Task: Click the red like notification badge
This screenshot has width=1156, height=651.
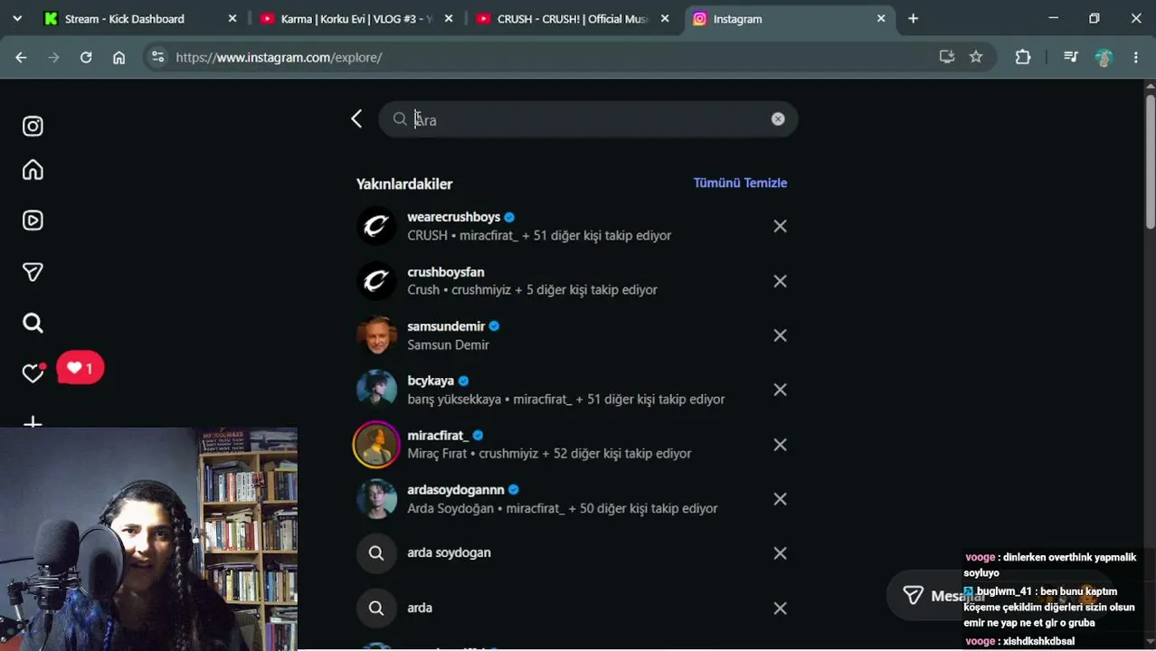Action: (x=81, y=368)
